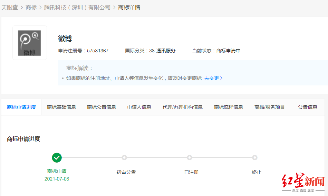Select the date 2021-07-08
The width and height of the screenshot is (328, 196).
point(57,179)
